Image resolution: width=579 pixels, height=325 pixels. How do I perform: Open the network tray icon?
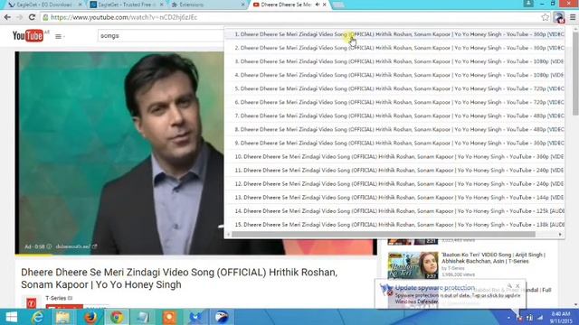click(x=540, y=317)
